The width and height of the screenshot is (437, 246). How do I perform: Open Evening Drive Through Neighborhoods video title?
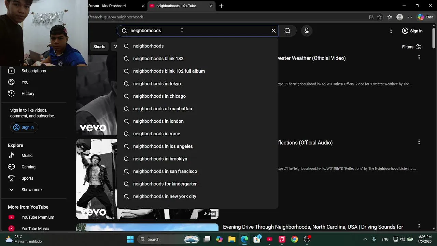(313, 227)
